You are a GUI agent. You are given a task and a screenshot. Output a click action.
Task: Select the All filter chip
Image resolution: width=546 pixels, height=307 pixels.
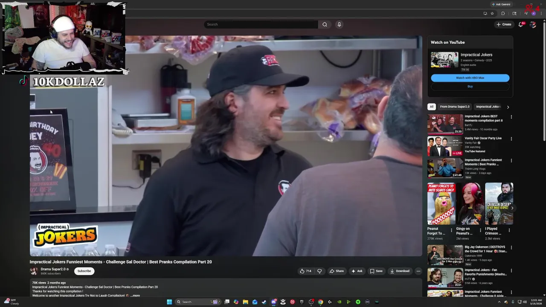(432, 107)
